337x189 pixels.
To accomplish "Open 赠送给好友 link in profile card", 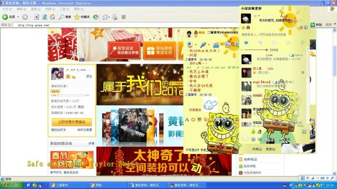I will [58, 130].
